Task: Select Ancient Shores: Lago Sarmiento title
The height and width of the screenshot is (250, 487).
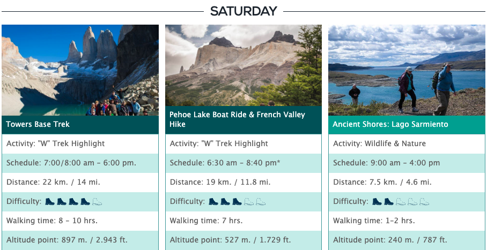Action: click(x=390, y=124)
